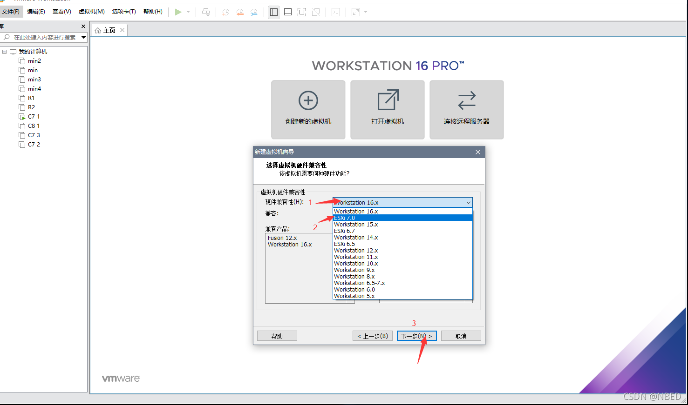This screenshot has height=405, width=688.
Task: Click the revert to snapshot icon
Action: (x=240, y=12)
